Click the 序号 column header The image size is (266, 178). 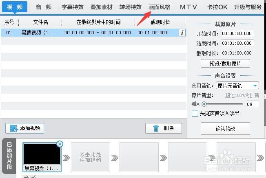[9, 22]
